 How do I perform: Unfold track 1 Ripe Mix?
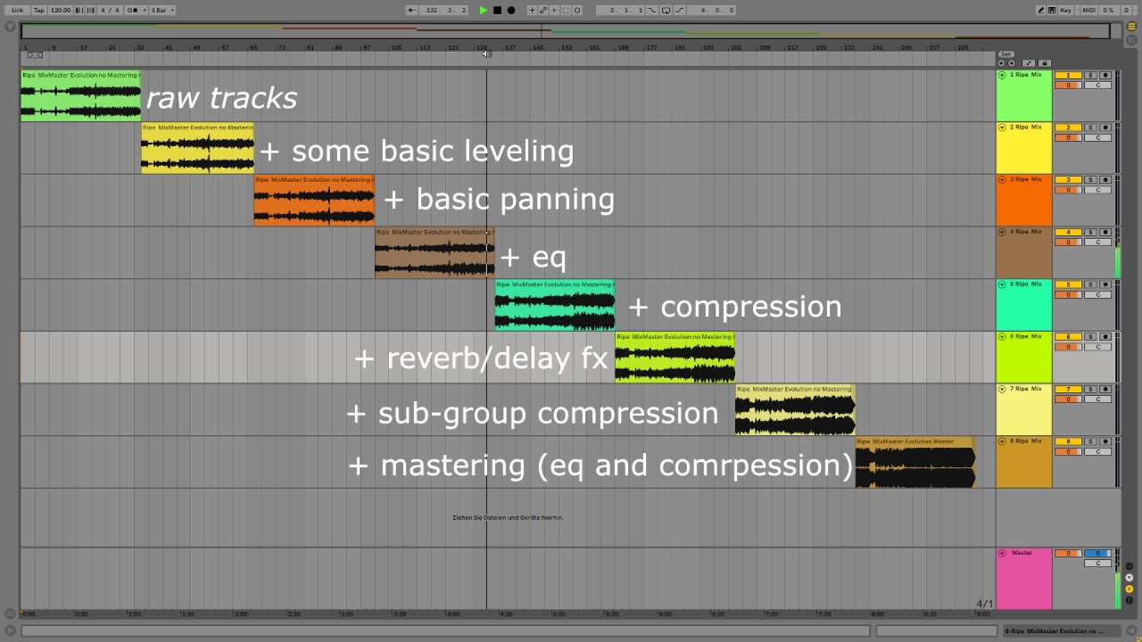tap(1002, 75)
